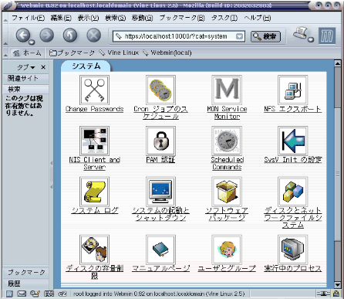This screenshot has width=344, height=299.
Task: Open the Webmin(local) bookmark link
Action: coord(167,53)
